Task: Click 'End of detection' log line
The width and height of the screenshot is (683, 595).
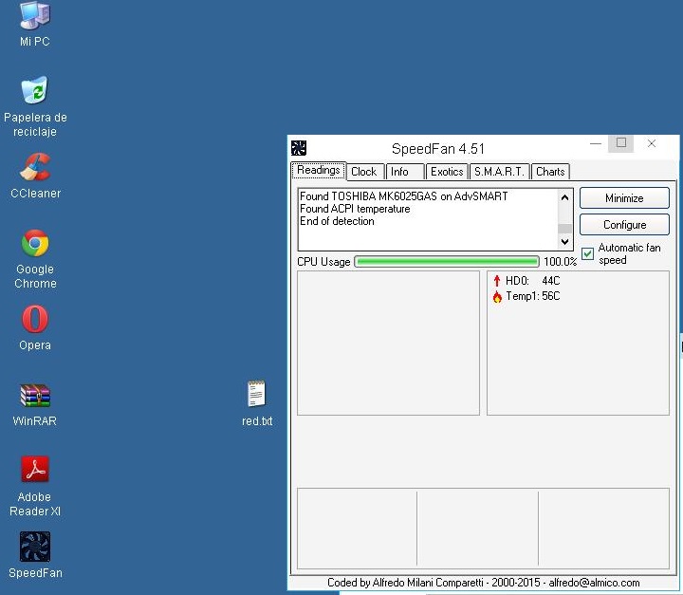Action: click(337, 221)
